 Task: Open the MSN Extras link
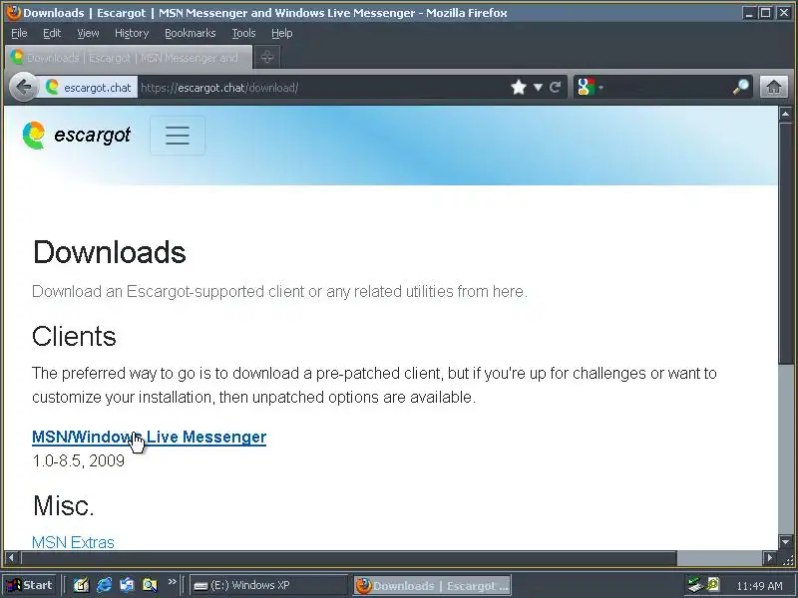73,542
